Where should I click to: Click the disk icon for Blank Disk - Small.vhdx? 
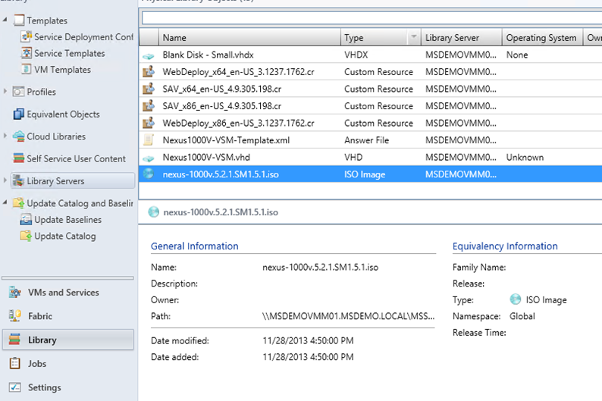(149, 56)
